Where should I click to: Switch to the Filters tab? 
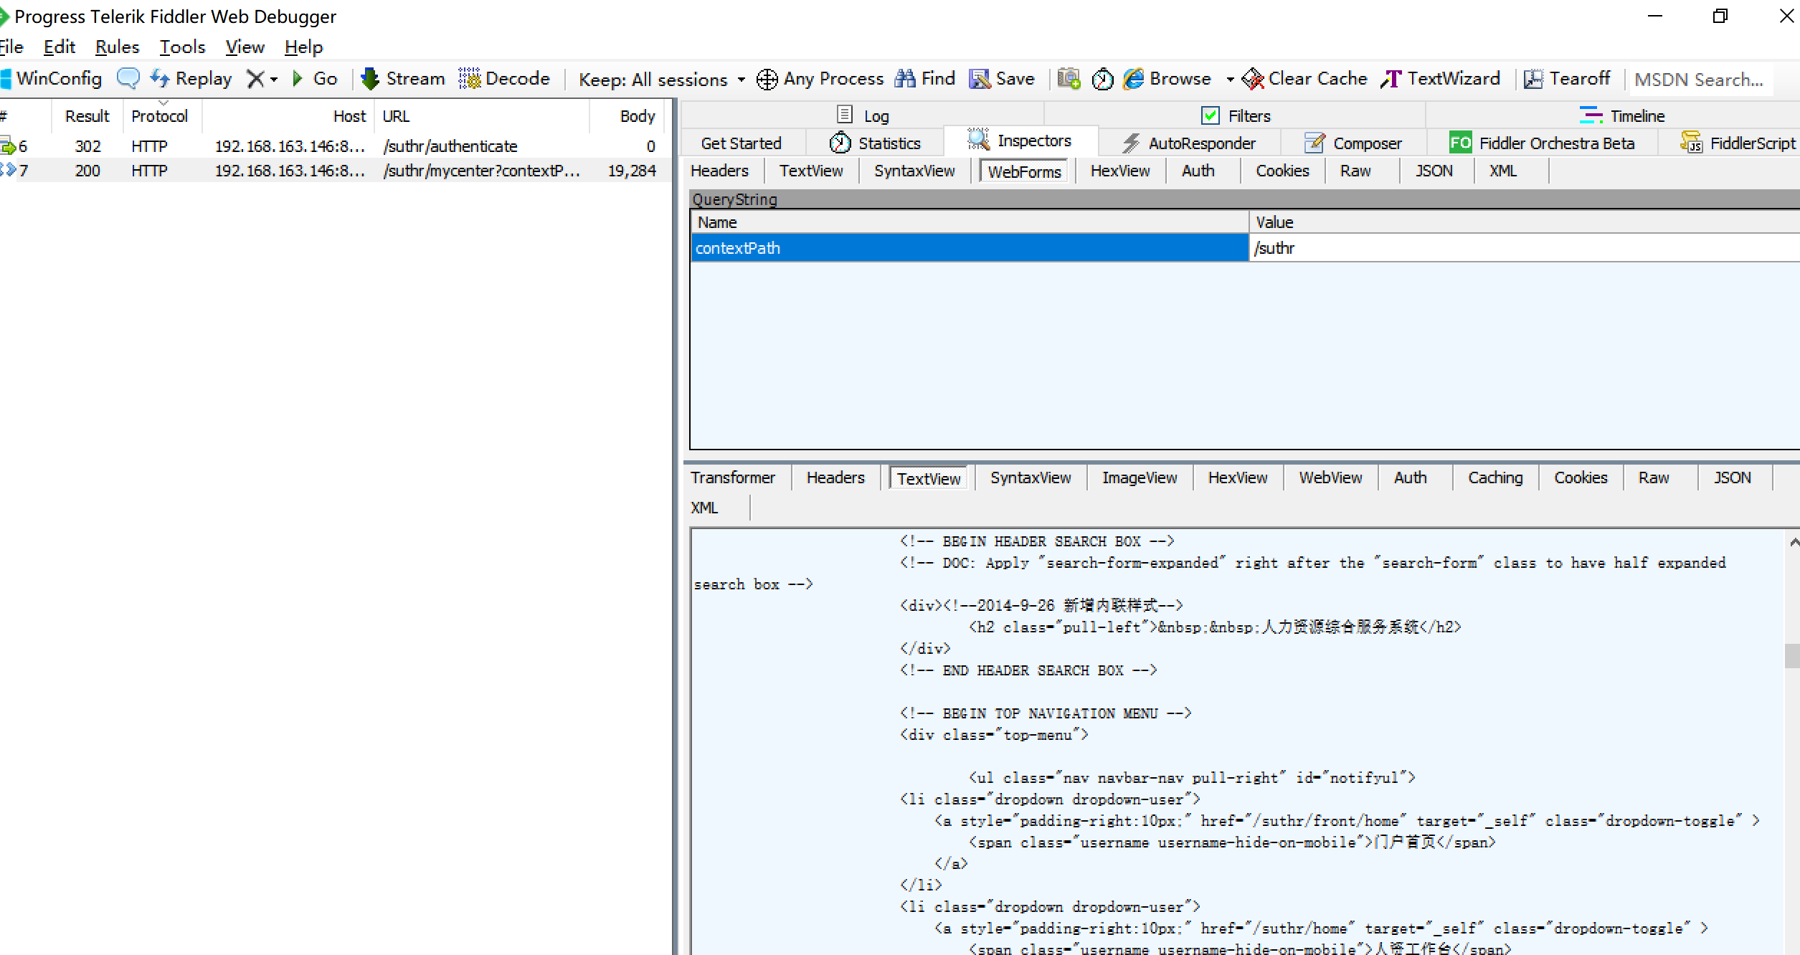(1235, 115)
